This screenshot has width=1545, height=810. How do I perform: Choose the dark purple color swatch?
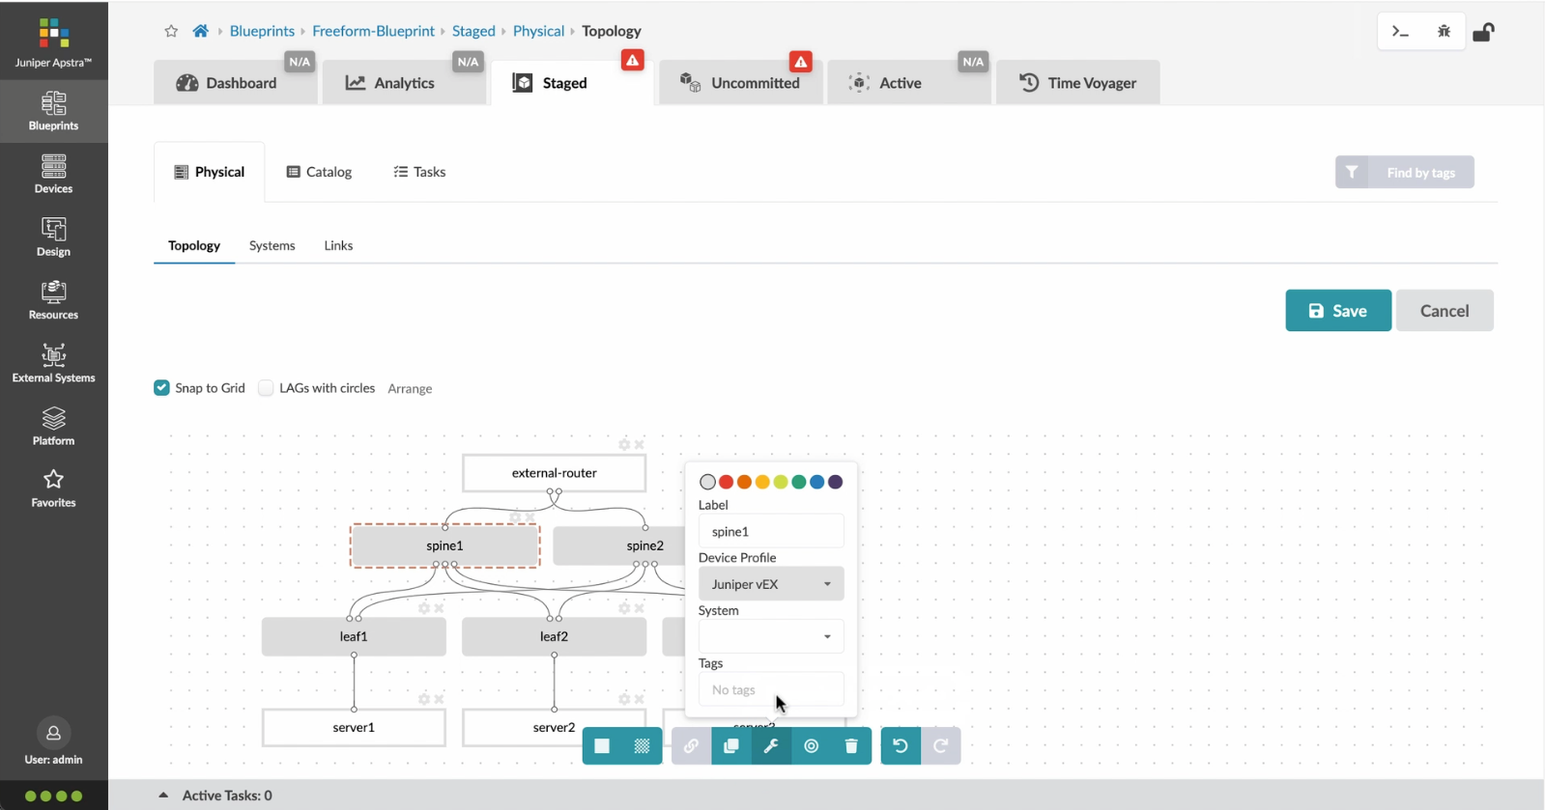pos(836,482)
